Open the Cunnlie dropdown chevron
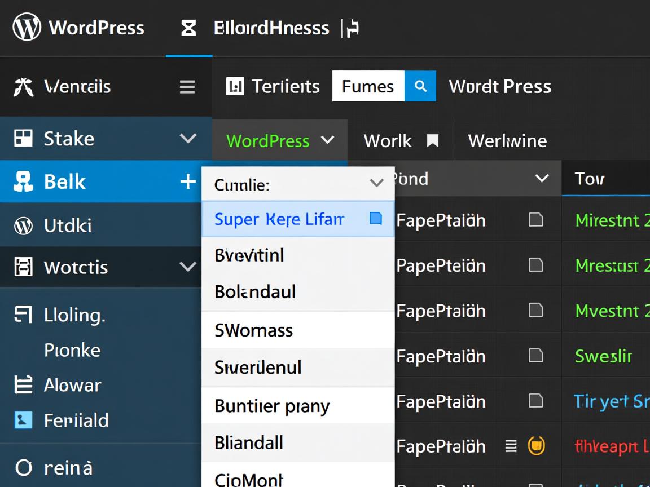 377,183
